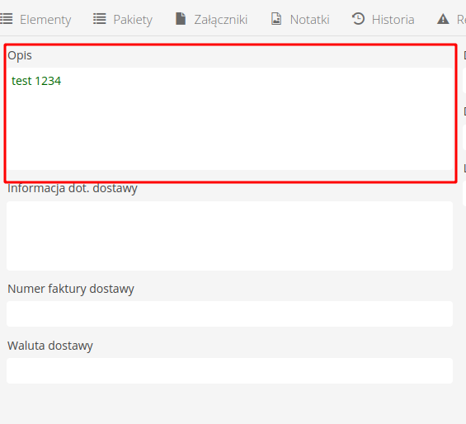Click the 'test 1234' text in Opis
Image resolution: width=466 pixels, height=424 pixels.
coord(36,81)
